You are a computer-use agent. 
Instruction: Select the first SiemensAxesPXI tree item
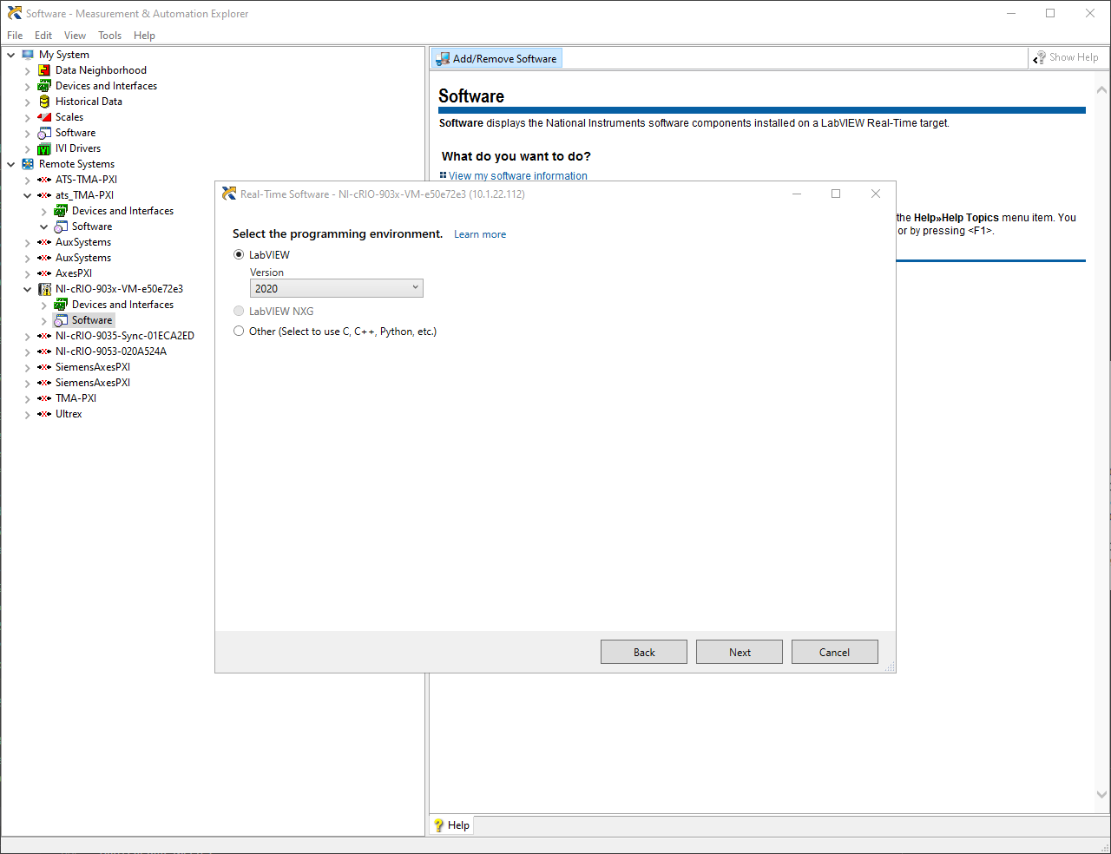point(93,367)
